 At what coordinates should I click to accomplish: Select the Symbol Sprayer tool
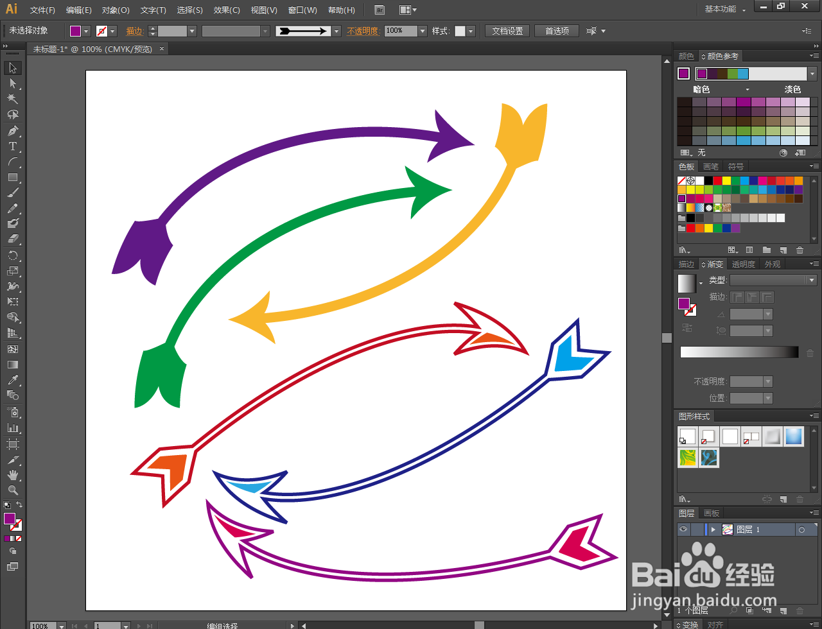(13, 411)
